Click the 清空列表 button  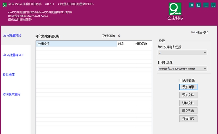point(188,111)
